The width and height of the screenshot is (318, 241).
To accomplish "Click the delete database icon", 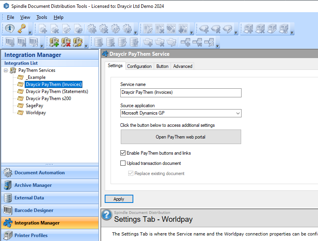I will pyautogui.click(x=110, y=42).
